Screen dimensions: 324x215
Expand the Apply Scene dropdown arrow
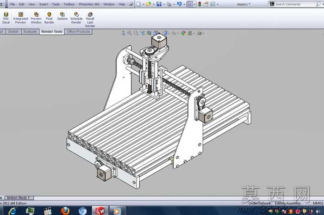tap(194, 33)
